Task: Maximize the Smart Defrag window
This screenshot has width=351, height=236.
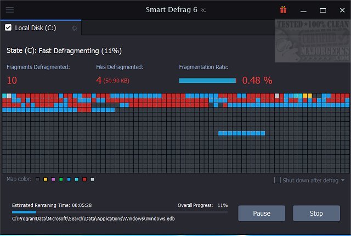Action: (x=323, y=10)
